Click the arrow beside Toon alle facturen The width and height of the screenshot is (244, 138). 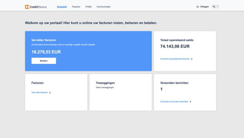coord(50,92)
